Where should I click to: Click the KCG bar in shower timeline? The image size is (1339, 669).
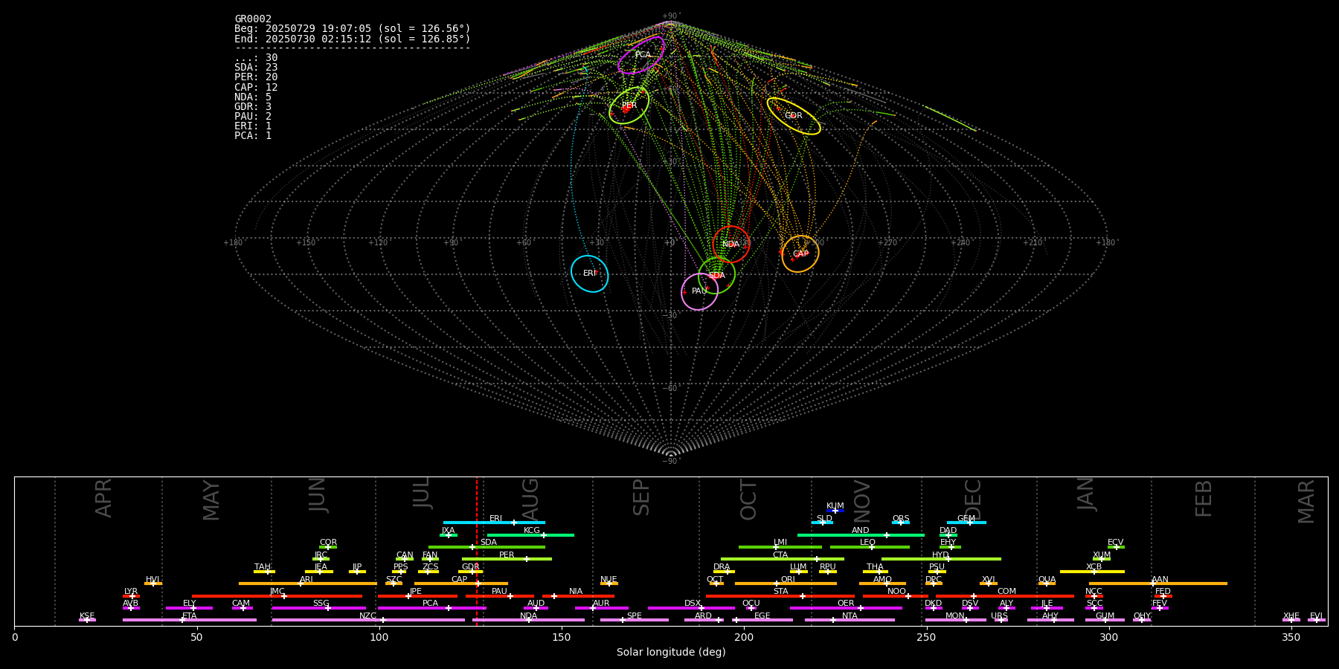coord(530,534)
